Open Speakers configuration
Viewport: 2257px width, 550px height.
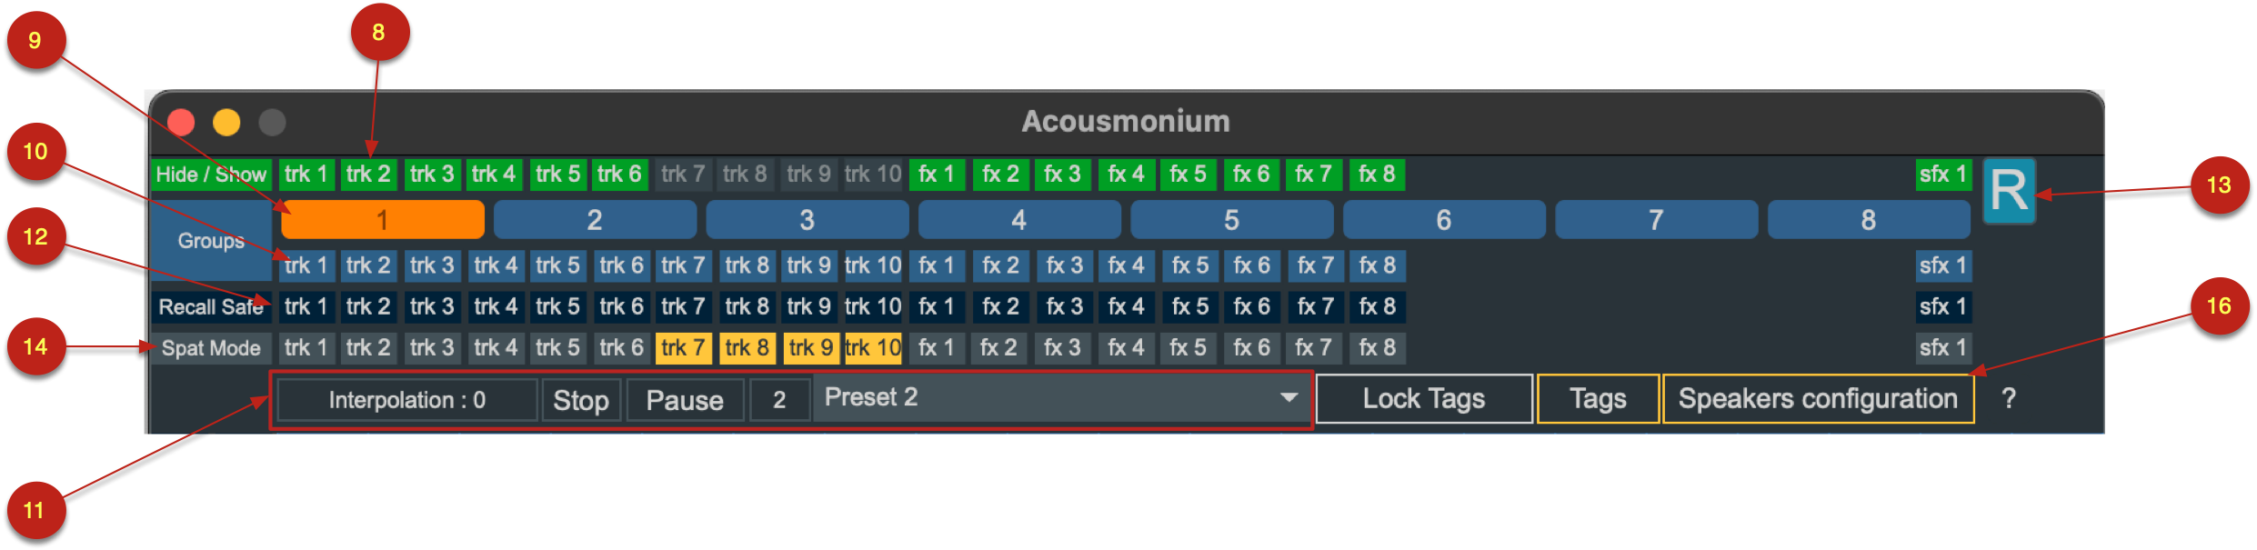(x=1818, y=398)
